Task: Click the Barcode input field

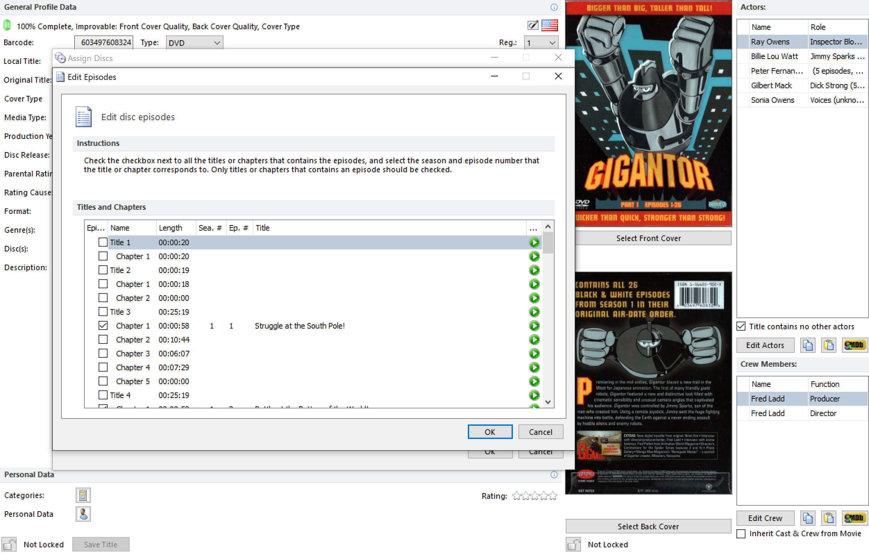Action: pos(104,43)
